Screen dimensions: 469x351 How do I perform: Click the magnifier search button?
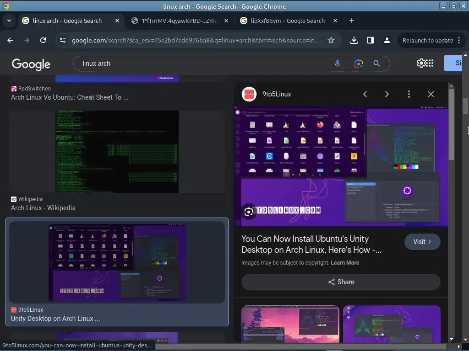tap(376, 63)
